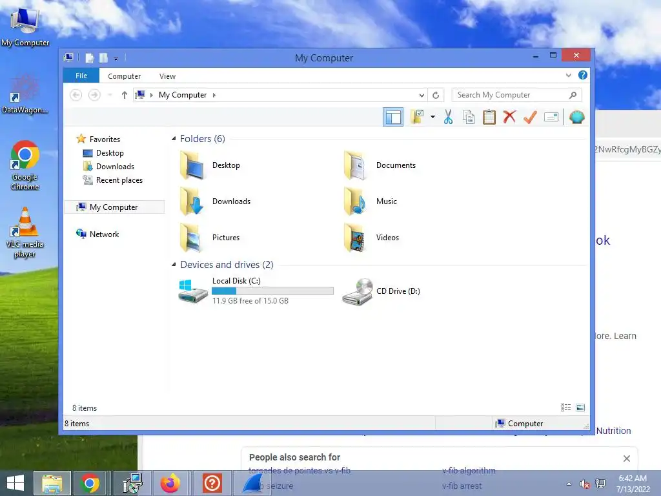661x496 pixels.
Task: Select CD Drive (D:)
Action: [381, 291]
